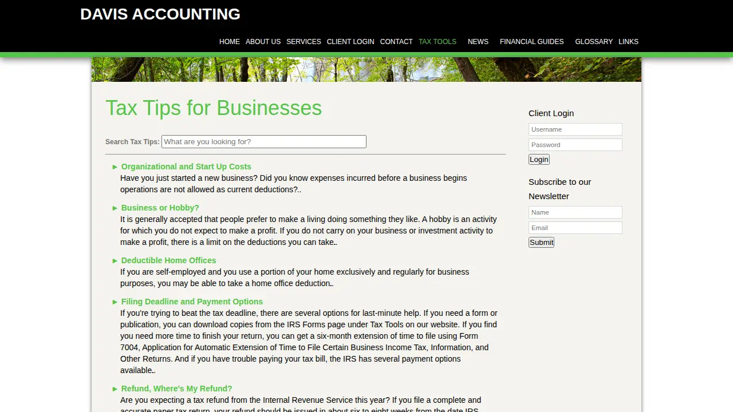Open the GLOSSARY page
This screenshot has height=412, width=733.
pos(594,42)
